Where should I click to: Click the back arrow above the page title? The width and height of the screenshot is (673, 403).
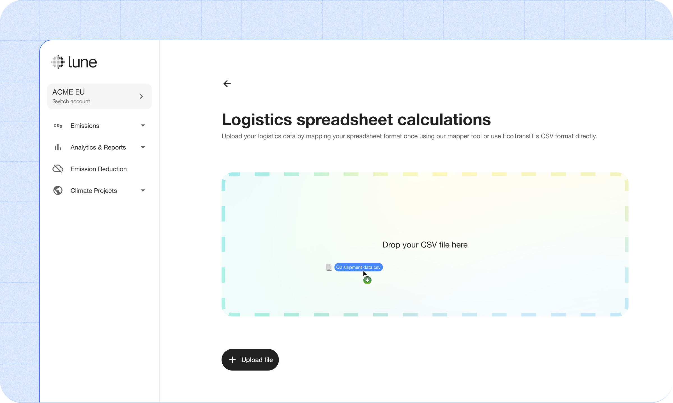[227, 83]
